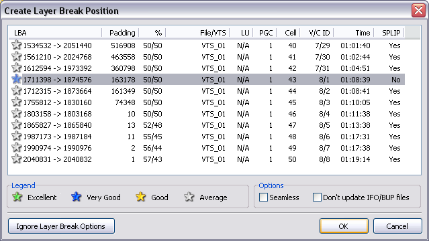Viewport: 429px width, 241px height.
Task: Click the SPLIP column header
Action: click(x=389, y=33)
